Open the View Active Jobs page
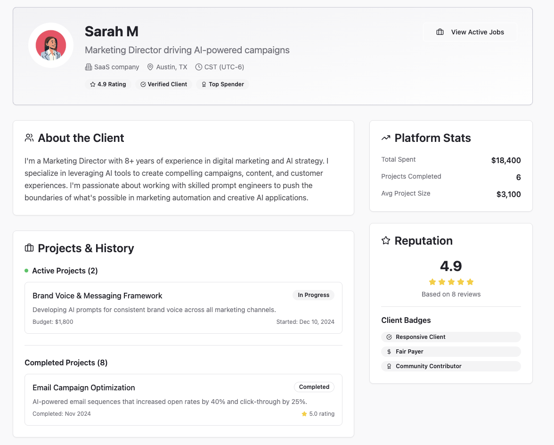 point(470,32)
